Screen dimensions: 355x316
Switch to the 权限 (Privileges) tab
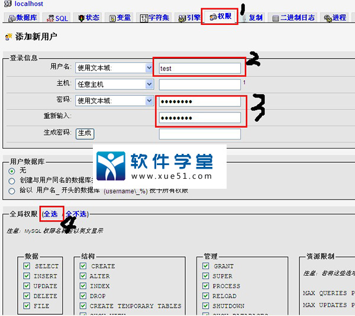[x=220, y=17]
